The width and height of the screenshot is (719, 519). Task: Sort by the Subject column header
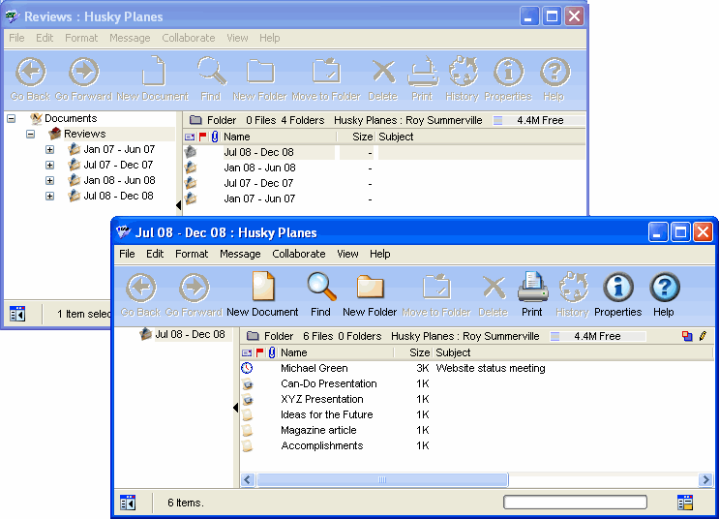click(x=453, y=353)
